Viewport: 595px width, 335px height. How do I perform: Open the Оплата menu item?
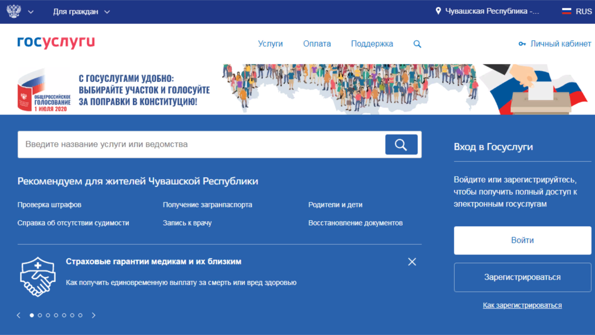pyautogui.click(x=317, y=44)
